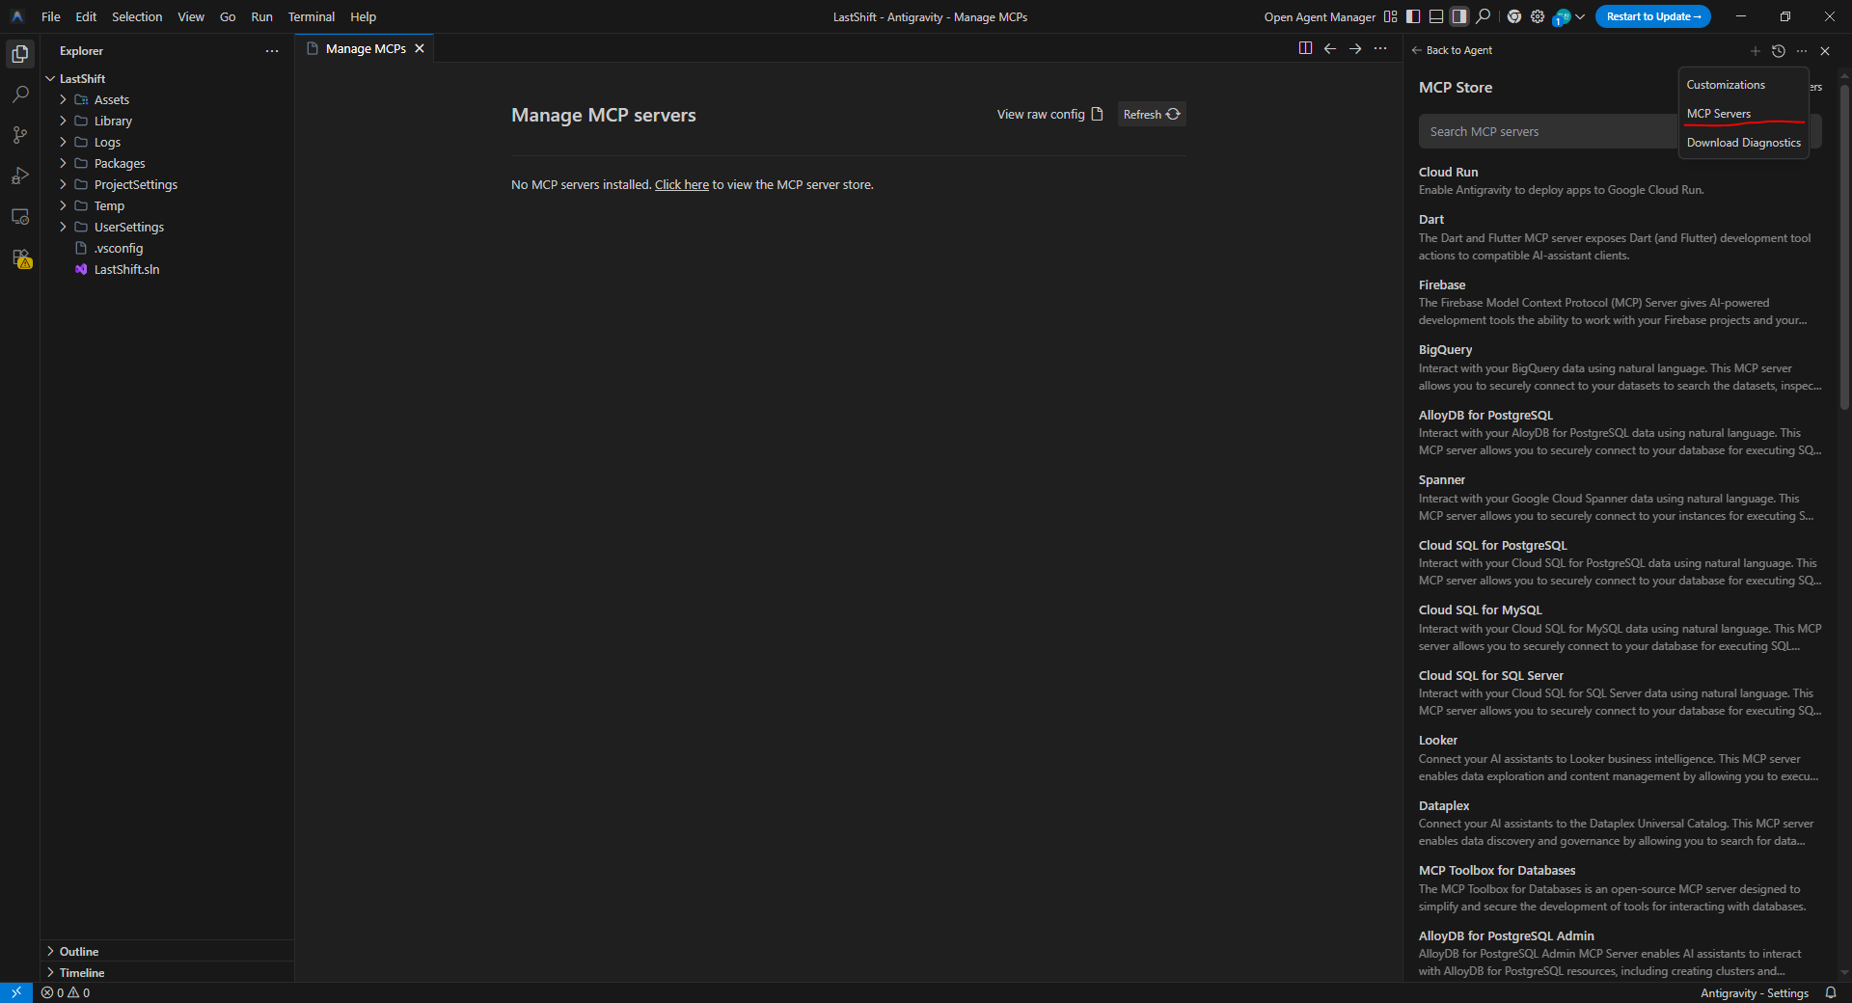Expand the UserSettings folder
Viewport: 1852px width, 1003px height.
pos(63,227)
